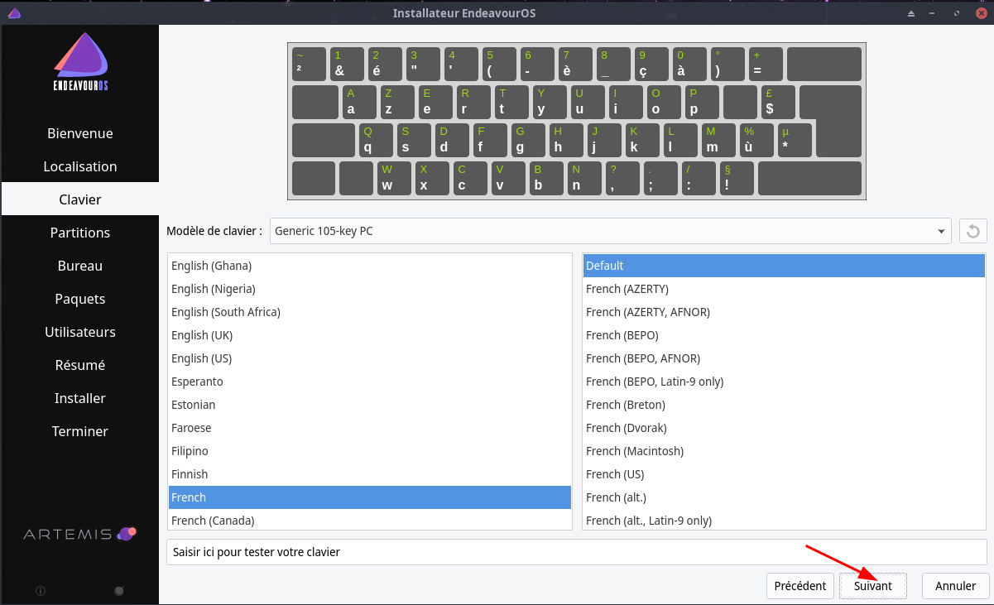994x605 pixels.
Task: Click the Précédent button
Action: pos(800,586)
